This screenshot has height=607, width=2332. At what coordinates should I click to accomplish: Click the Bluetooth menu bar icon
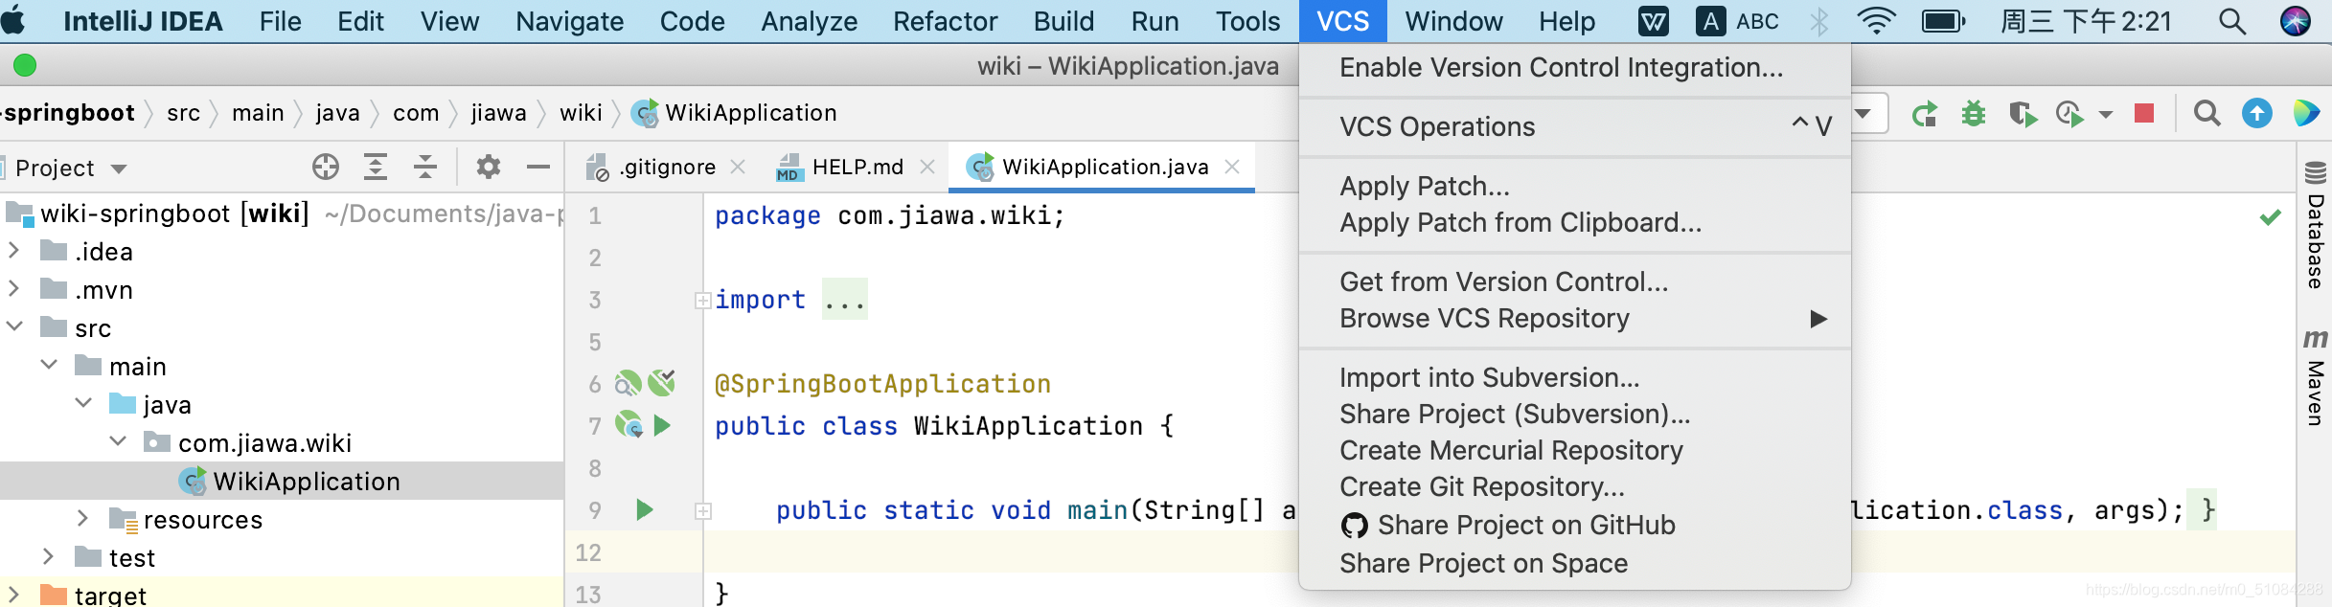click(1819, 21)
